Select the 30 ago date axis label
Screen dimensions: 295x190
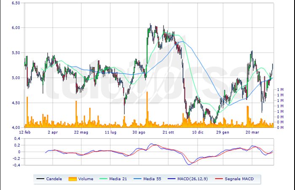[140, 131]
